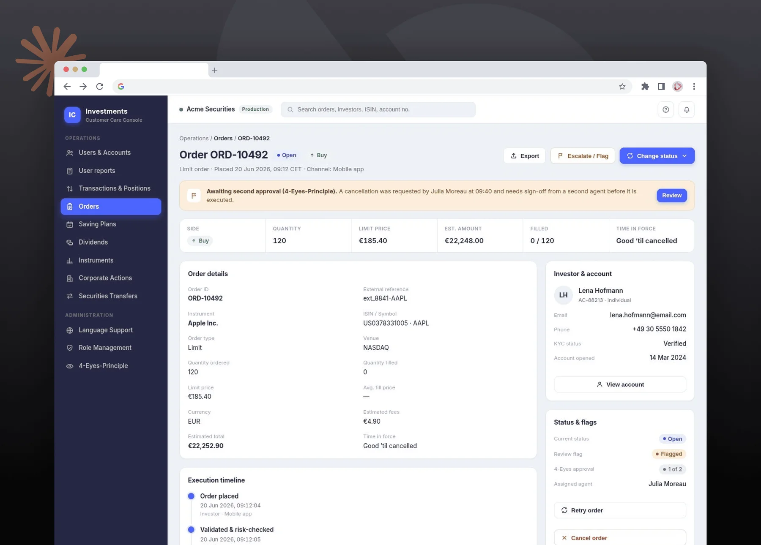Click Retry order button

pos(620,510)
